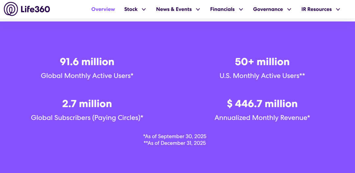Click the 91.6 million statistic
Image resolution: width=355 pixels, height=173 pixels.
[87, 62]
